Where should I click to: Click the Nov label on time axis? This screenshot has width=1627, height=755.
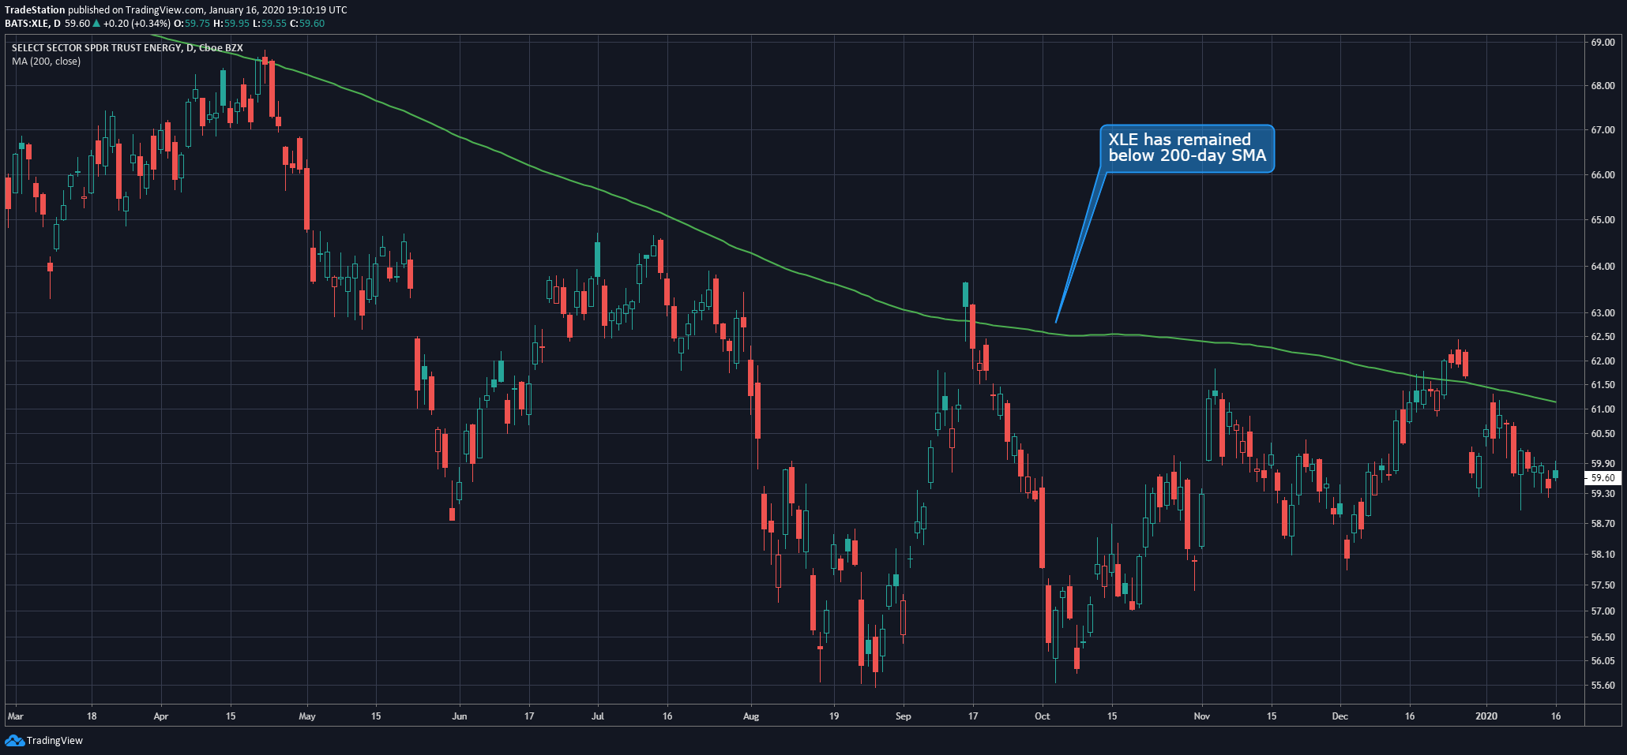[1202, 716]
